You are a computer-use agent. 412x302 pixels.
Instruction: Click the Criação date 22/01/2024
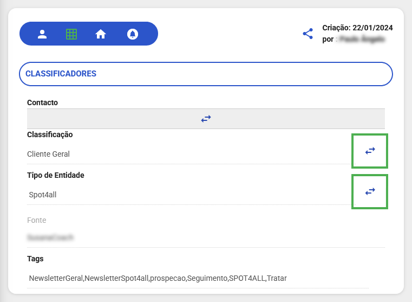click(372, 28)
